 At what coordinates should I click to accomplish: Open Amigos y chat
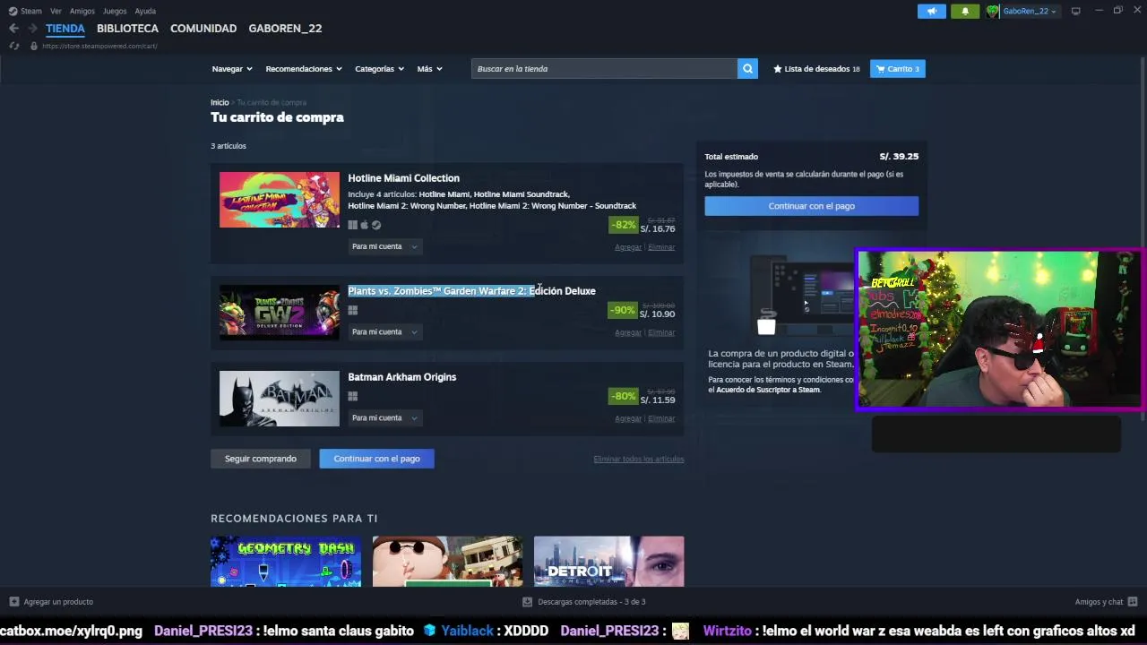[x=1106, y=602]
